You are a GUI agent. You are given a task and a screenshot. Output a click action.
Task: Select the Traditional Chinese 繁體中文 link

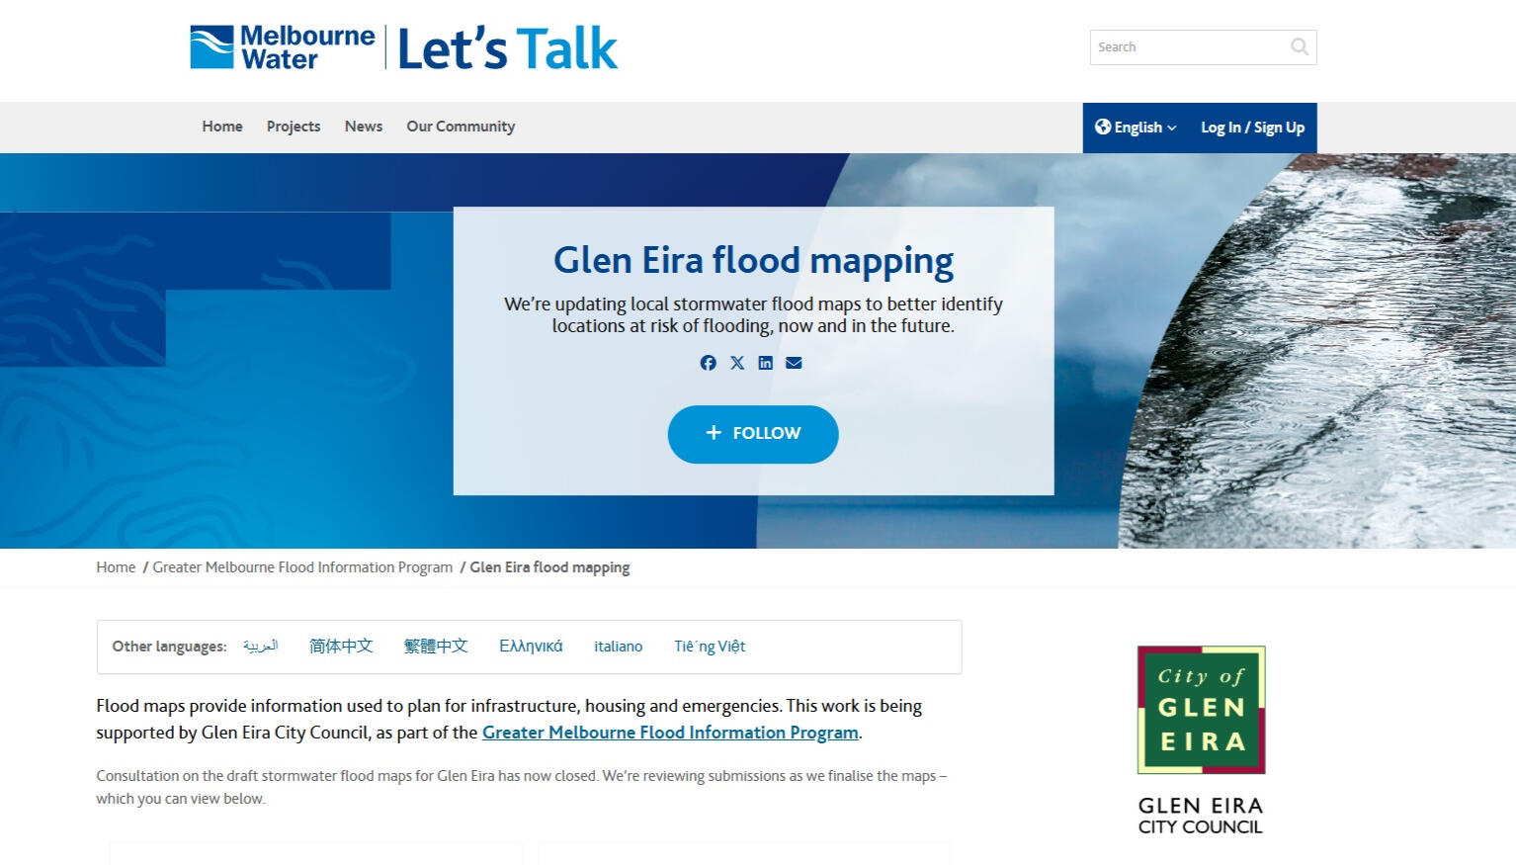pyautogui.click(x=436, y=646)
